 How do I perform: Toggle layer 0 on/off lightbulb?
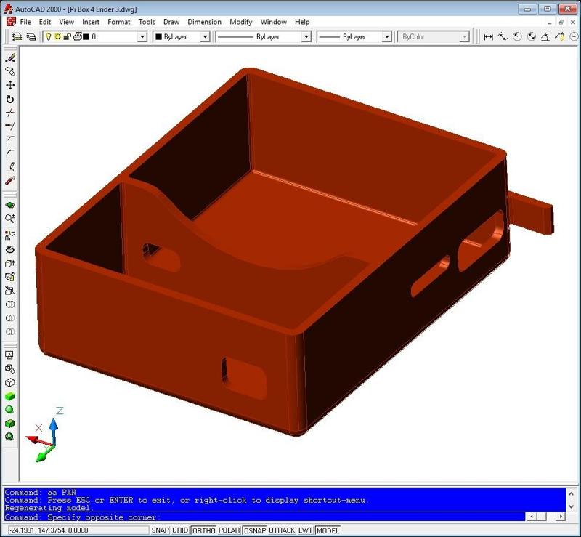point(48,36)
